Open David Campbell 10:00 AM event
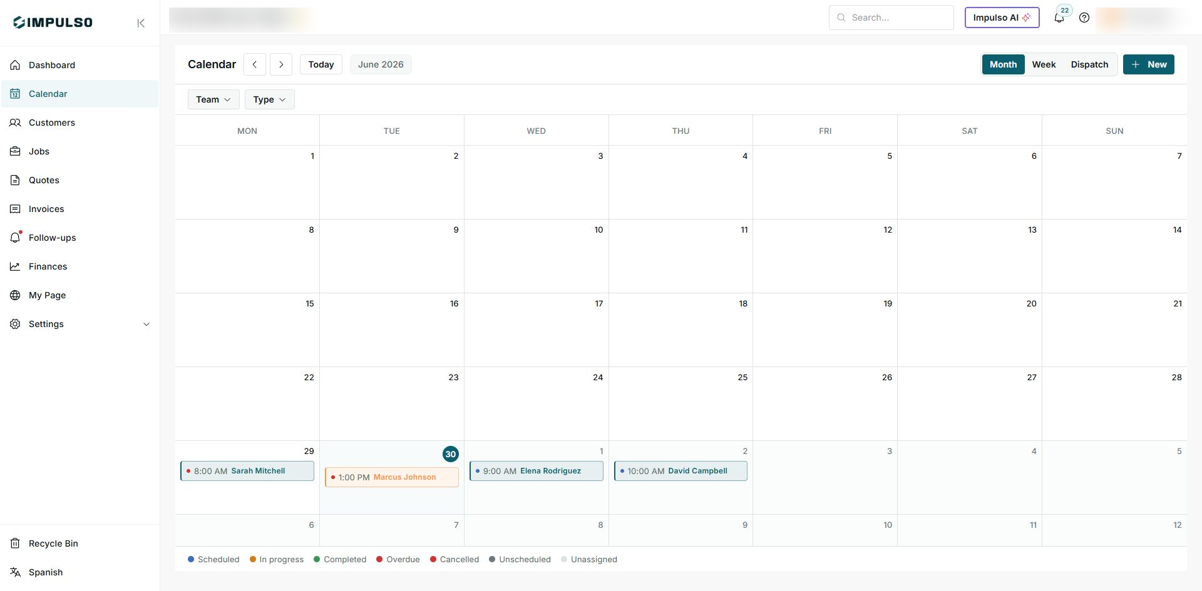1202x591 pixels. click(681, 471)
